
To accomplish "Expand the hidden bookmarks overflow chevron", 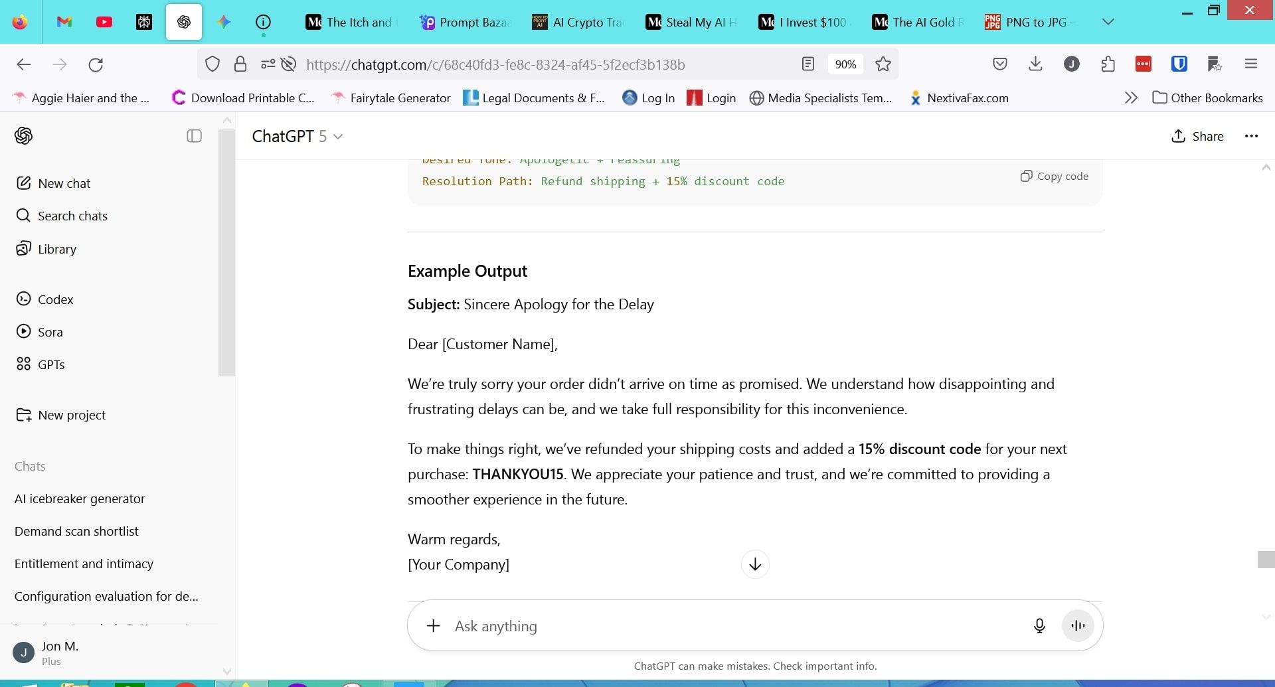I will pyautogui.click(x=1131, y=98).
